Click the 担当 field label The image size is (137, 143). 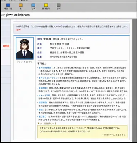[40, 52]
